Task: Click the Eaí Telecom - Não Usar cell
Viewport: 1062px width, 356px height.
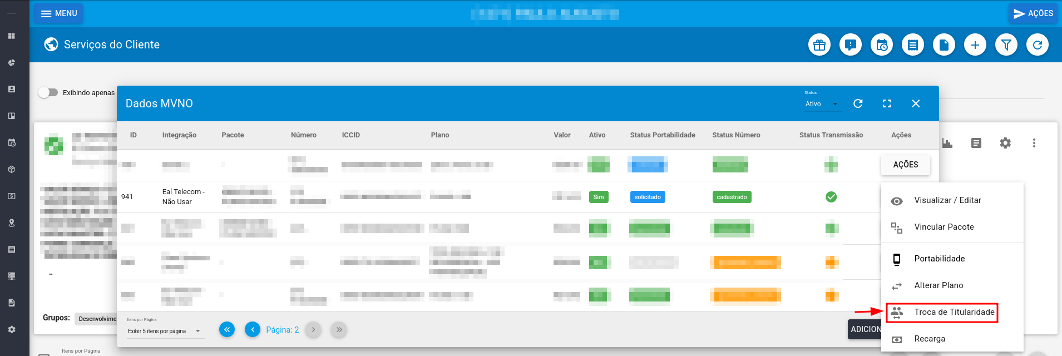Action: point(184,197)
